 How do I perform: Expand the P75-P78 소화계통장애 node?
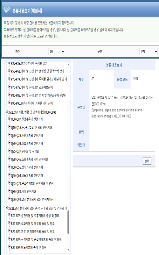coord(10,87)
